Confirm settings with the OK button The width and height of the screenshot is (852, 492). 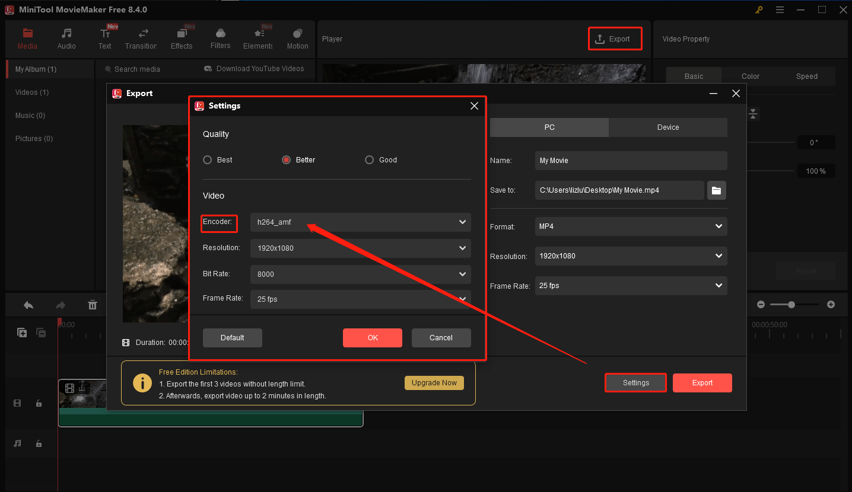click(372, 337)
